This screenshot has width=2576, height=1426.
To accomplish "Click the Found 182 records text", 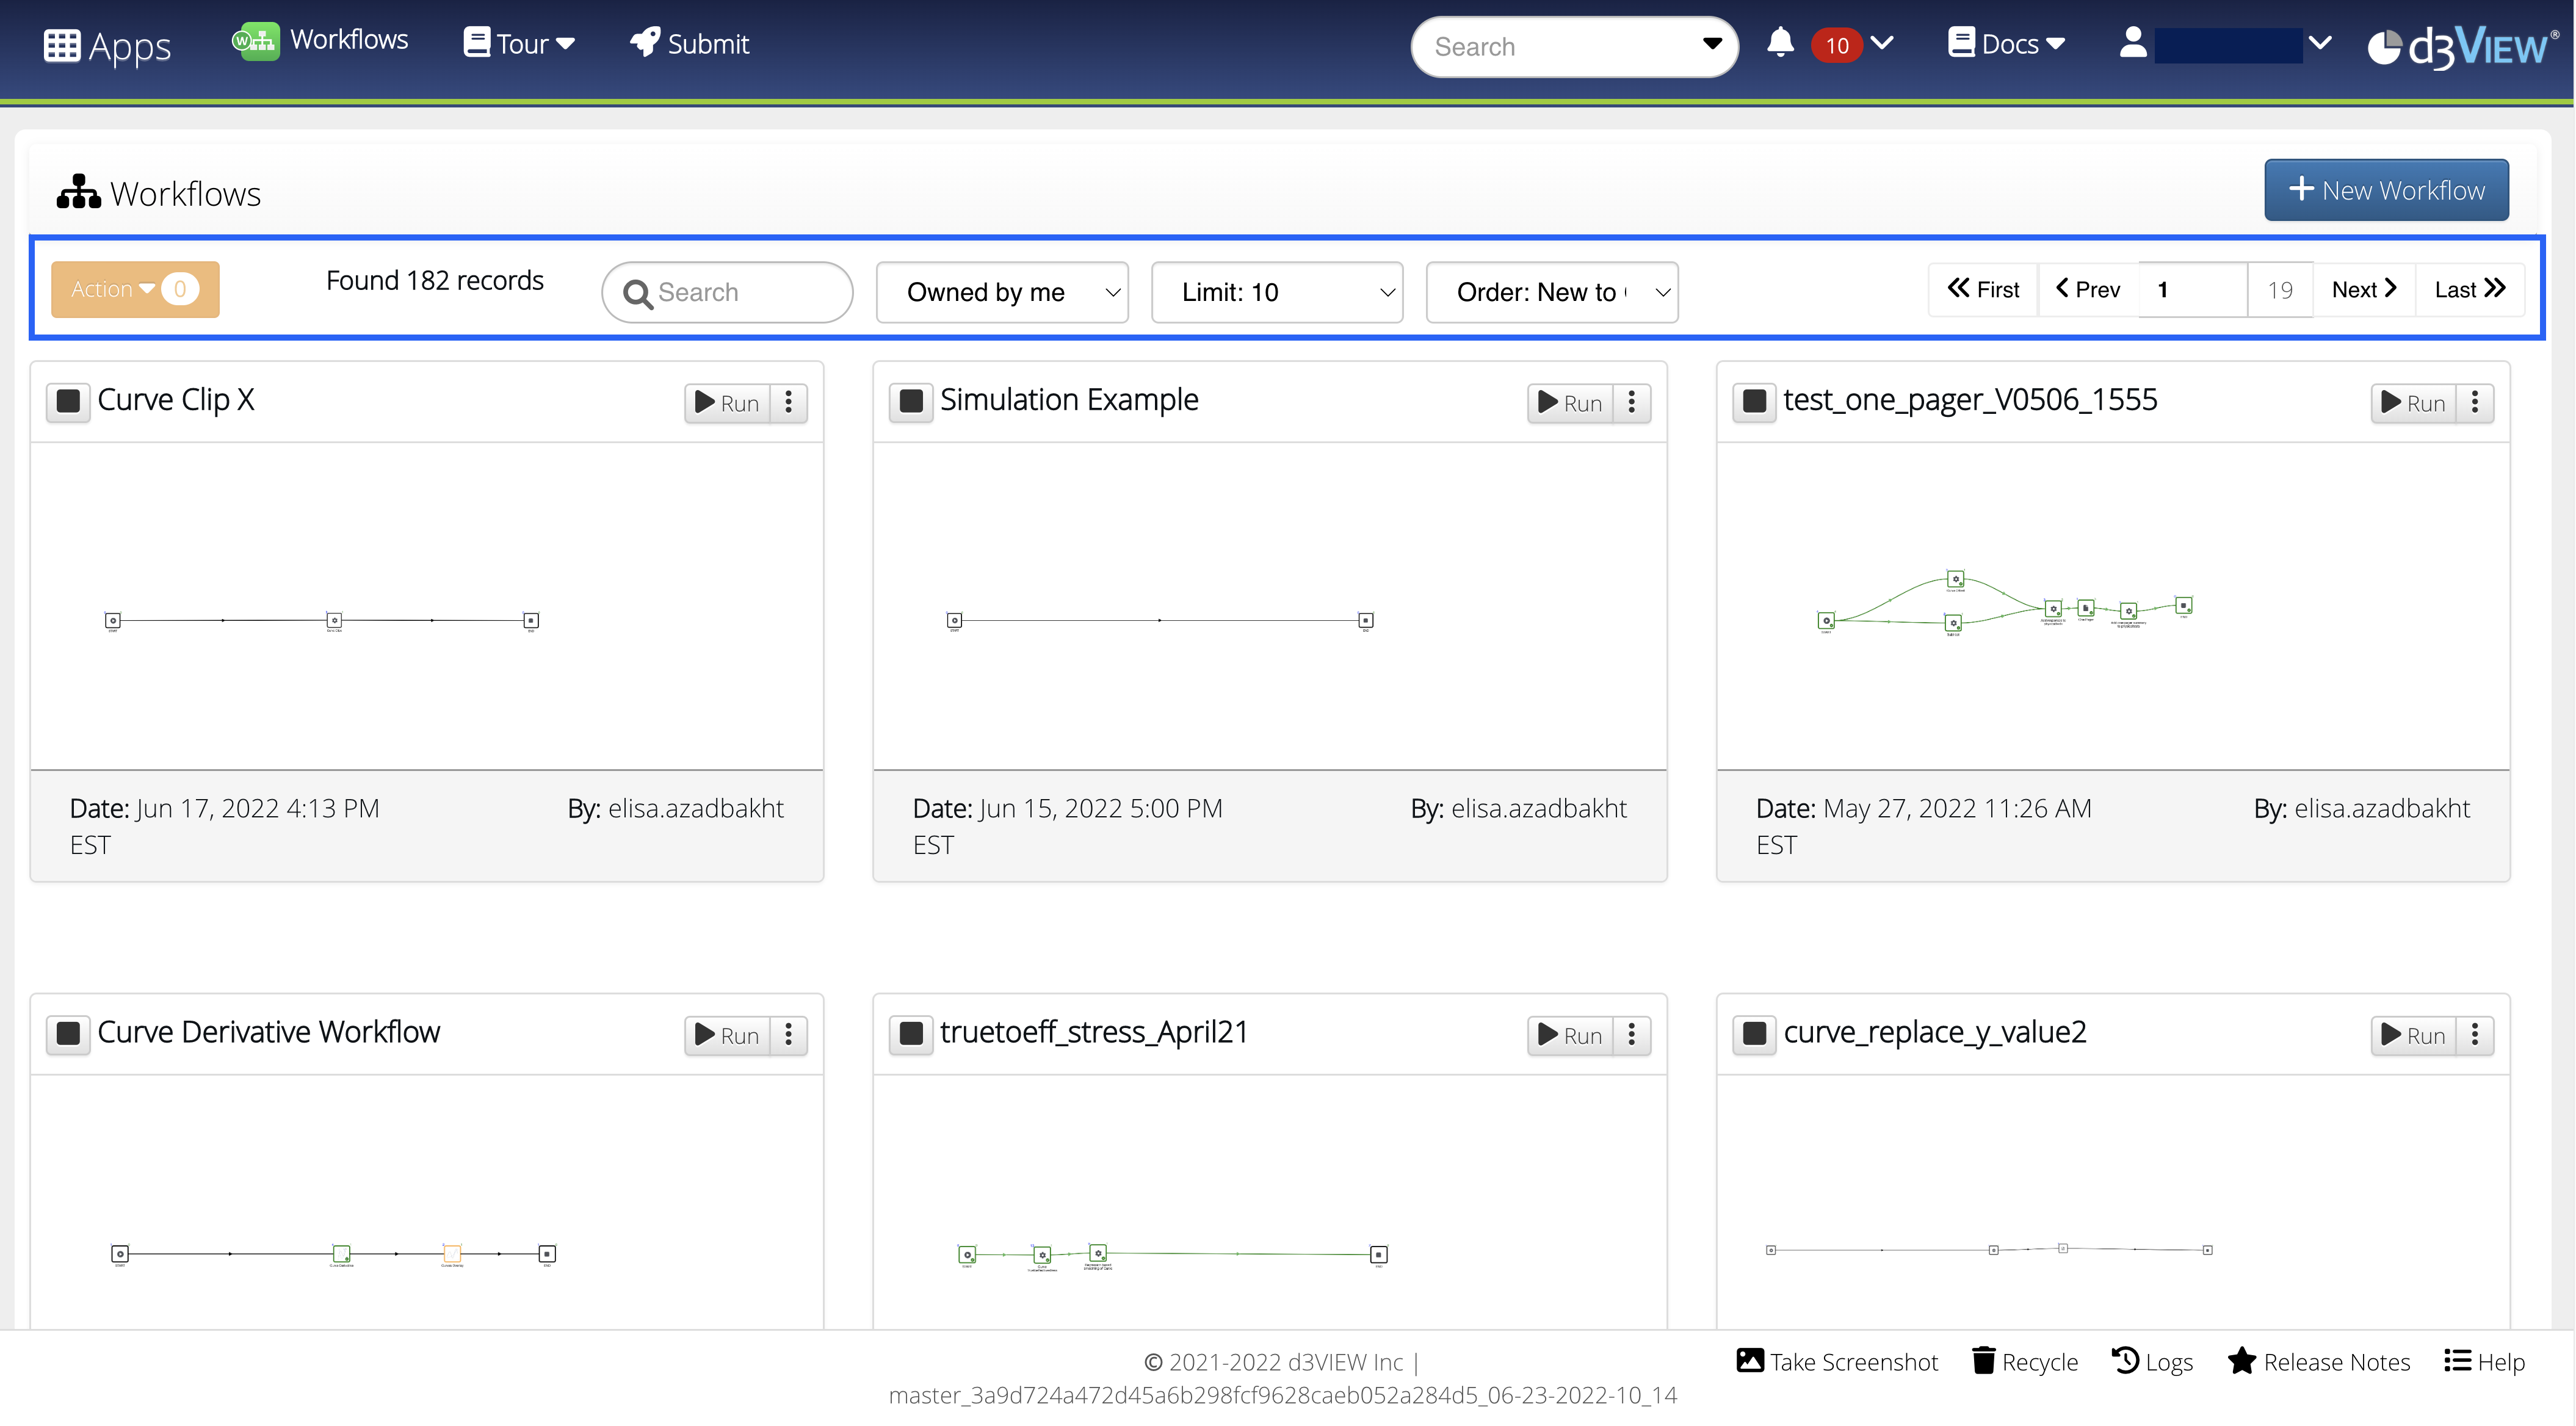I will [435, 280].
